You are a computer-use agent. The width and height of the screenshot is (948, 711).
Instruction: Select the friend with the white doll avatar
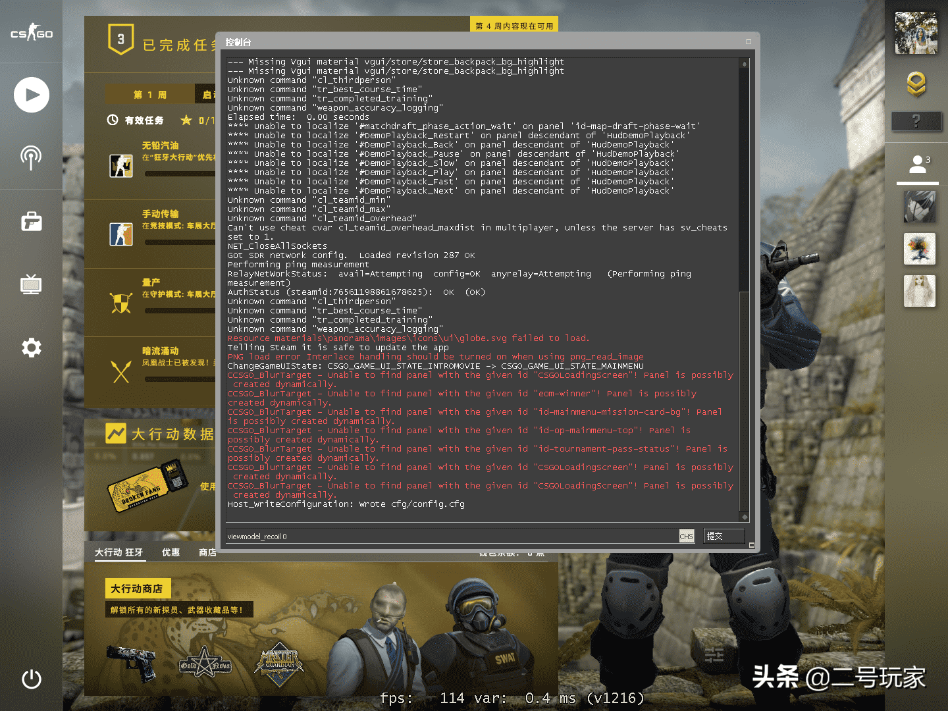pyautogui.click(x=920, y=291)
